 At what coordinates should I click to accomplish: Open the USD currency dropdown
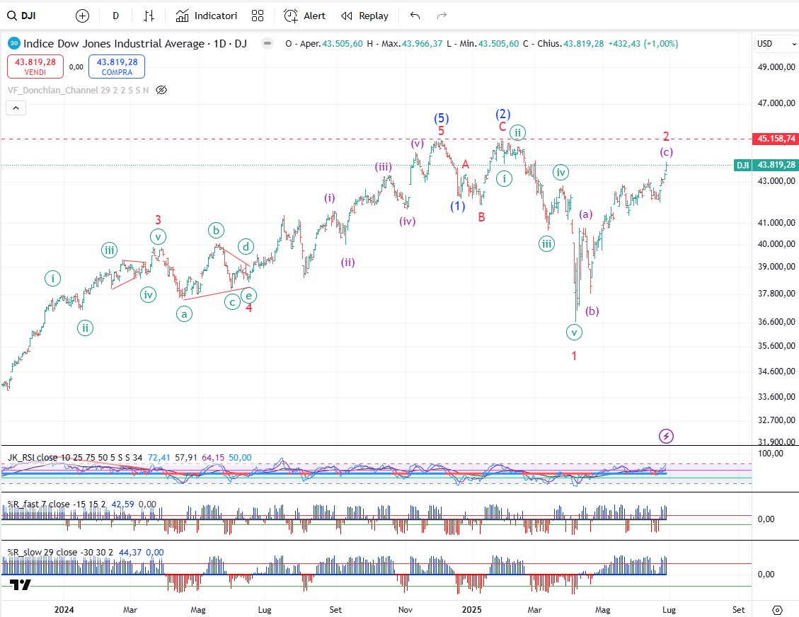pyautogui.click(x=776, y=44)
